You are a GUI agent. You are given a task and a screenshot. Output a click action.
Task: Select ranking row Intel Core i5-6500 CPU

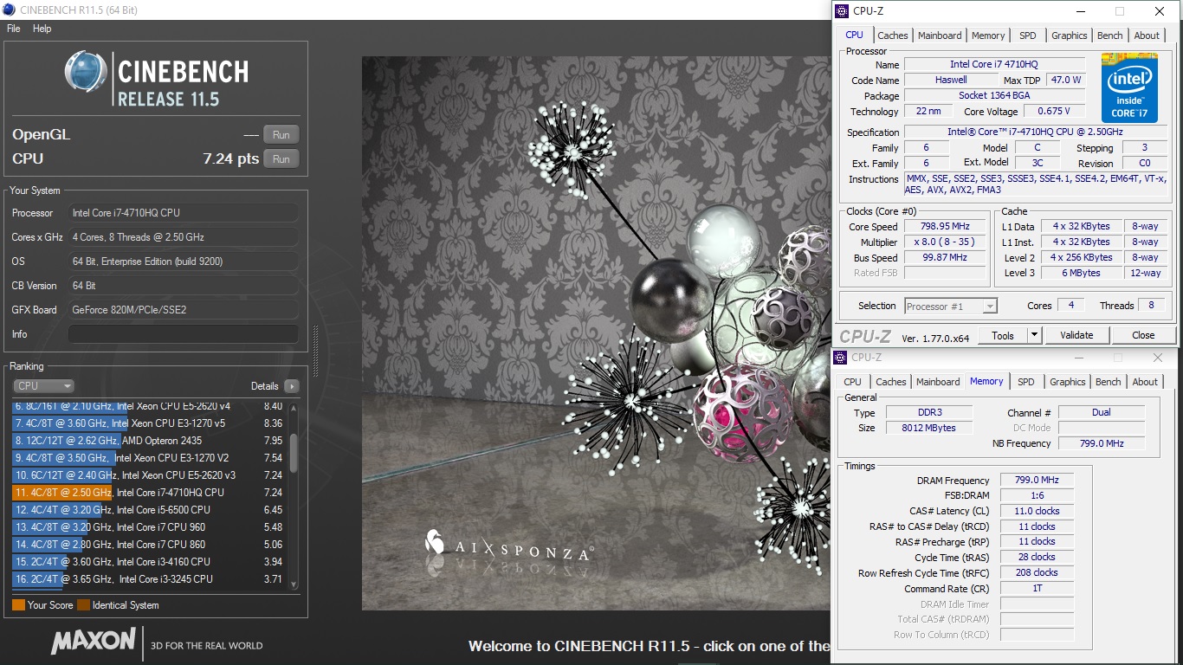click(148, 510)
